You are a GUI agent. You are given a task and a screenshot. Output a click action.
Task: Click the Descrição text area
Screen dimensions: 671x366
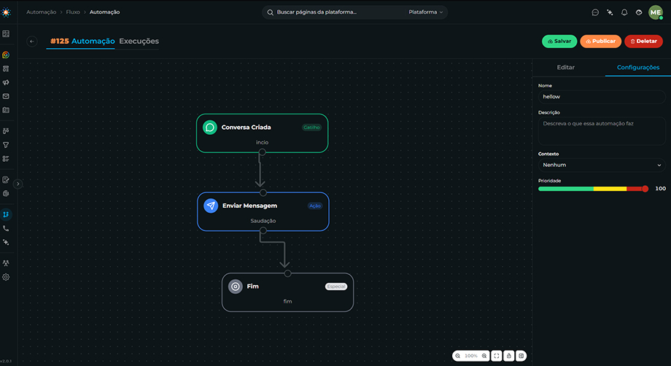601,131
